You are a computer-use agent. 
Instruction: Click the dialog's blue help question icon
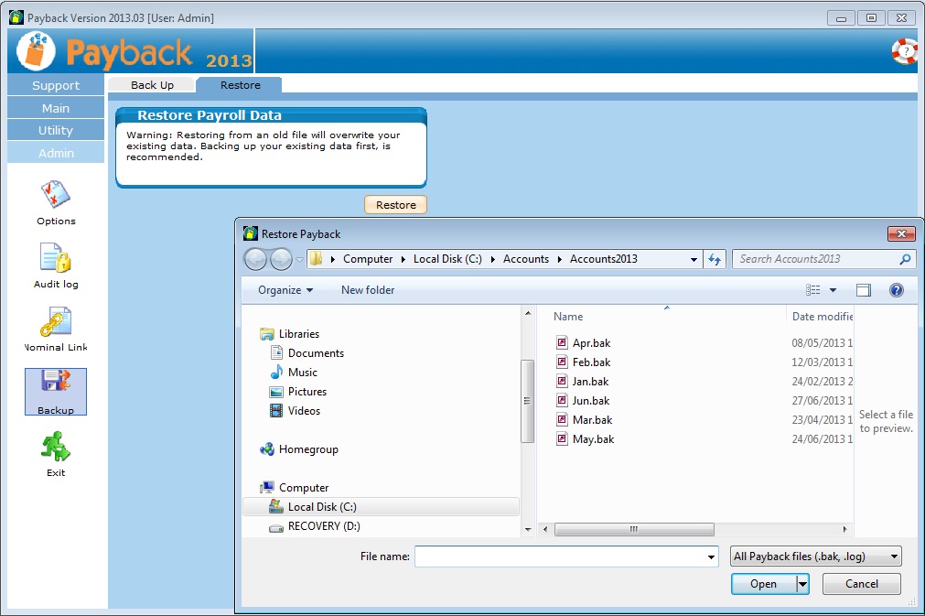tap(896, 290)
